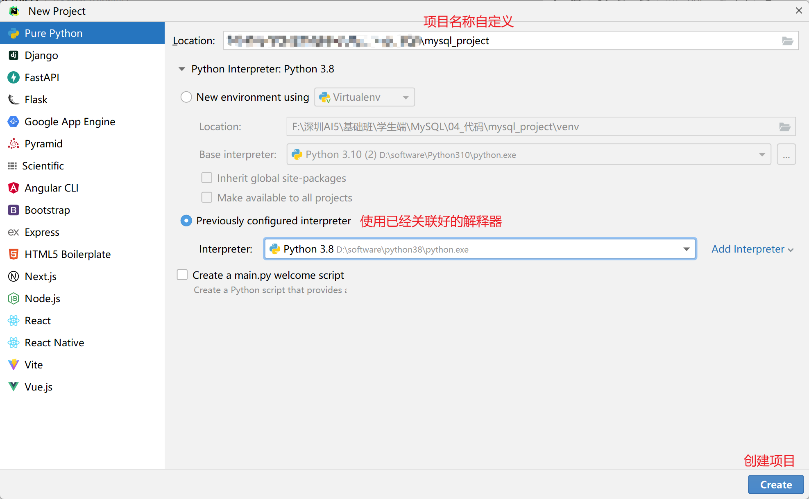Select New environment using radio button
Image resolution: width=809 pixels, height=499 pixels.
tap(186, 97)
